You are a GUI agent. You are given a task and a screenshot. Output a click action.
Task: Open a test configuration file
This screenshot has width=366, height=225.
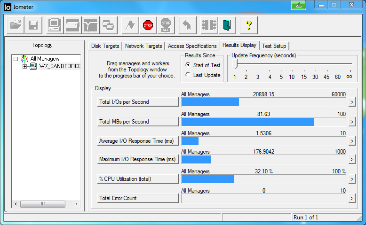coord(16,25)
